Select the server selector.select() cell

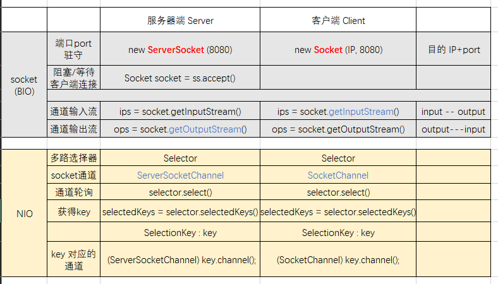click(x=180, y=192)
